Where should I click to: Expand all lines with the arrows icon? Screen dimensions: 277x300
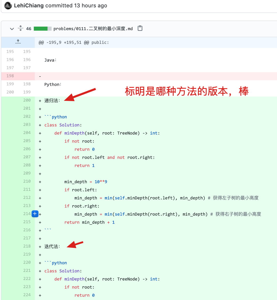21,28
